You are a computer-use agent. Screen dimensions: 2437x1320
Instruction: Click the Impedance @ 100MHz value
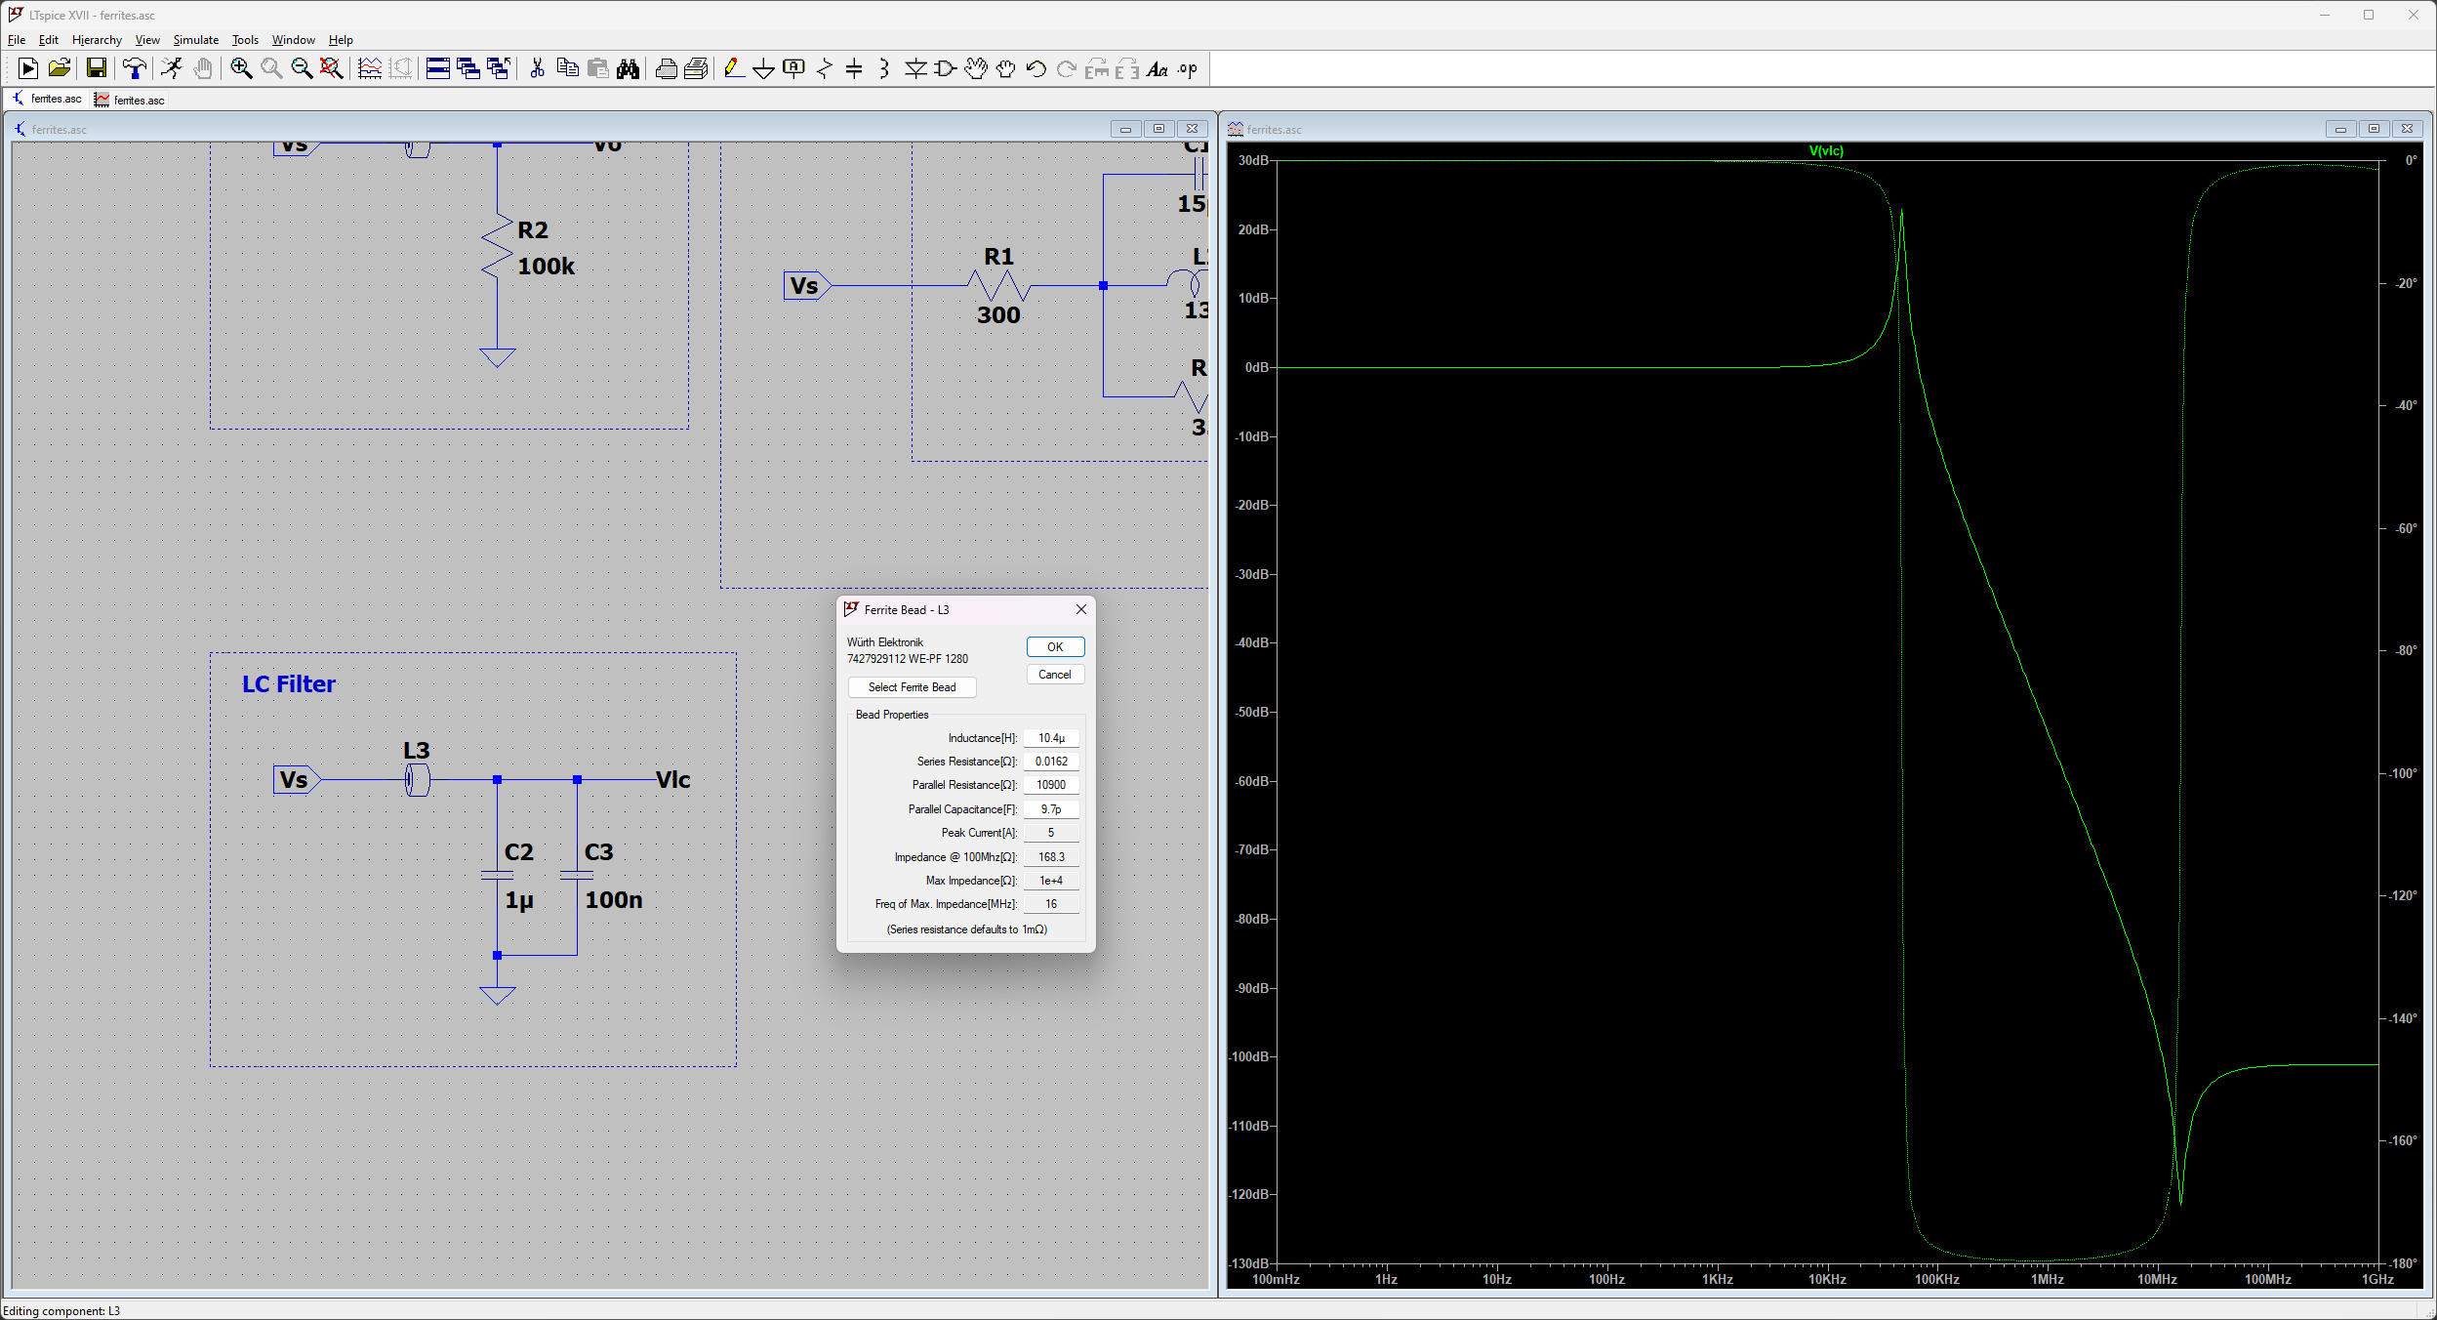(x=1051, y=857)
